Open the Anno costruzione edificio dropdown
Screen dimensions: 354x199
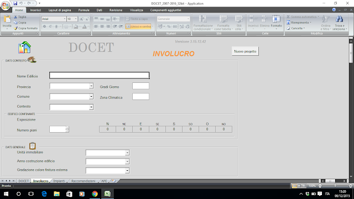point(127,161)
